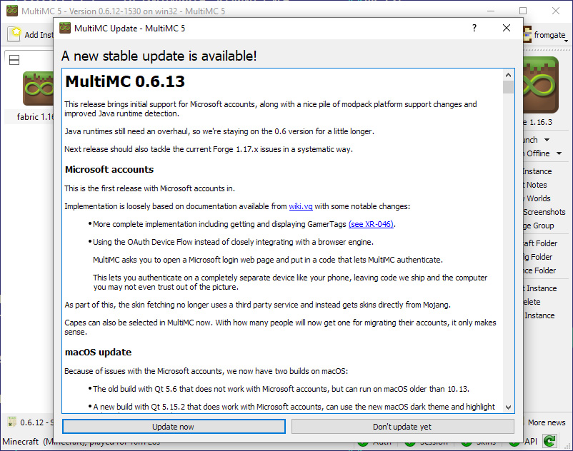573x451 pixels.
Task: Click the account avatar next to fromgate
Action: 528,34
